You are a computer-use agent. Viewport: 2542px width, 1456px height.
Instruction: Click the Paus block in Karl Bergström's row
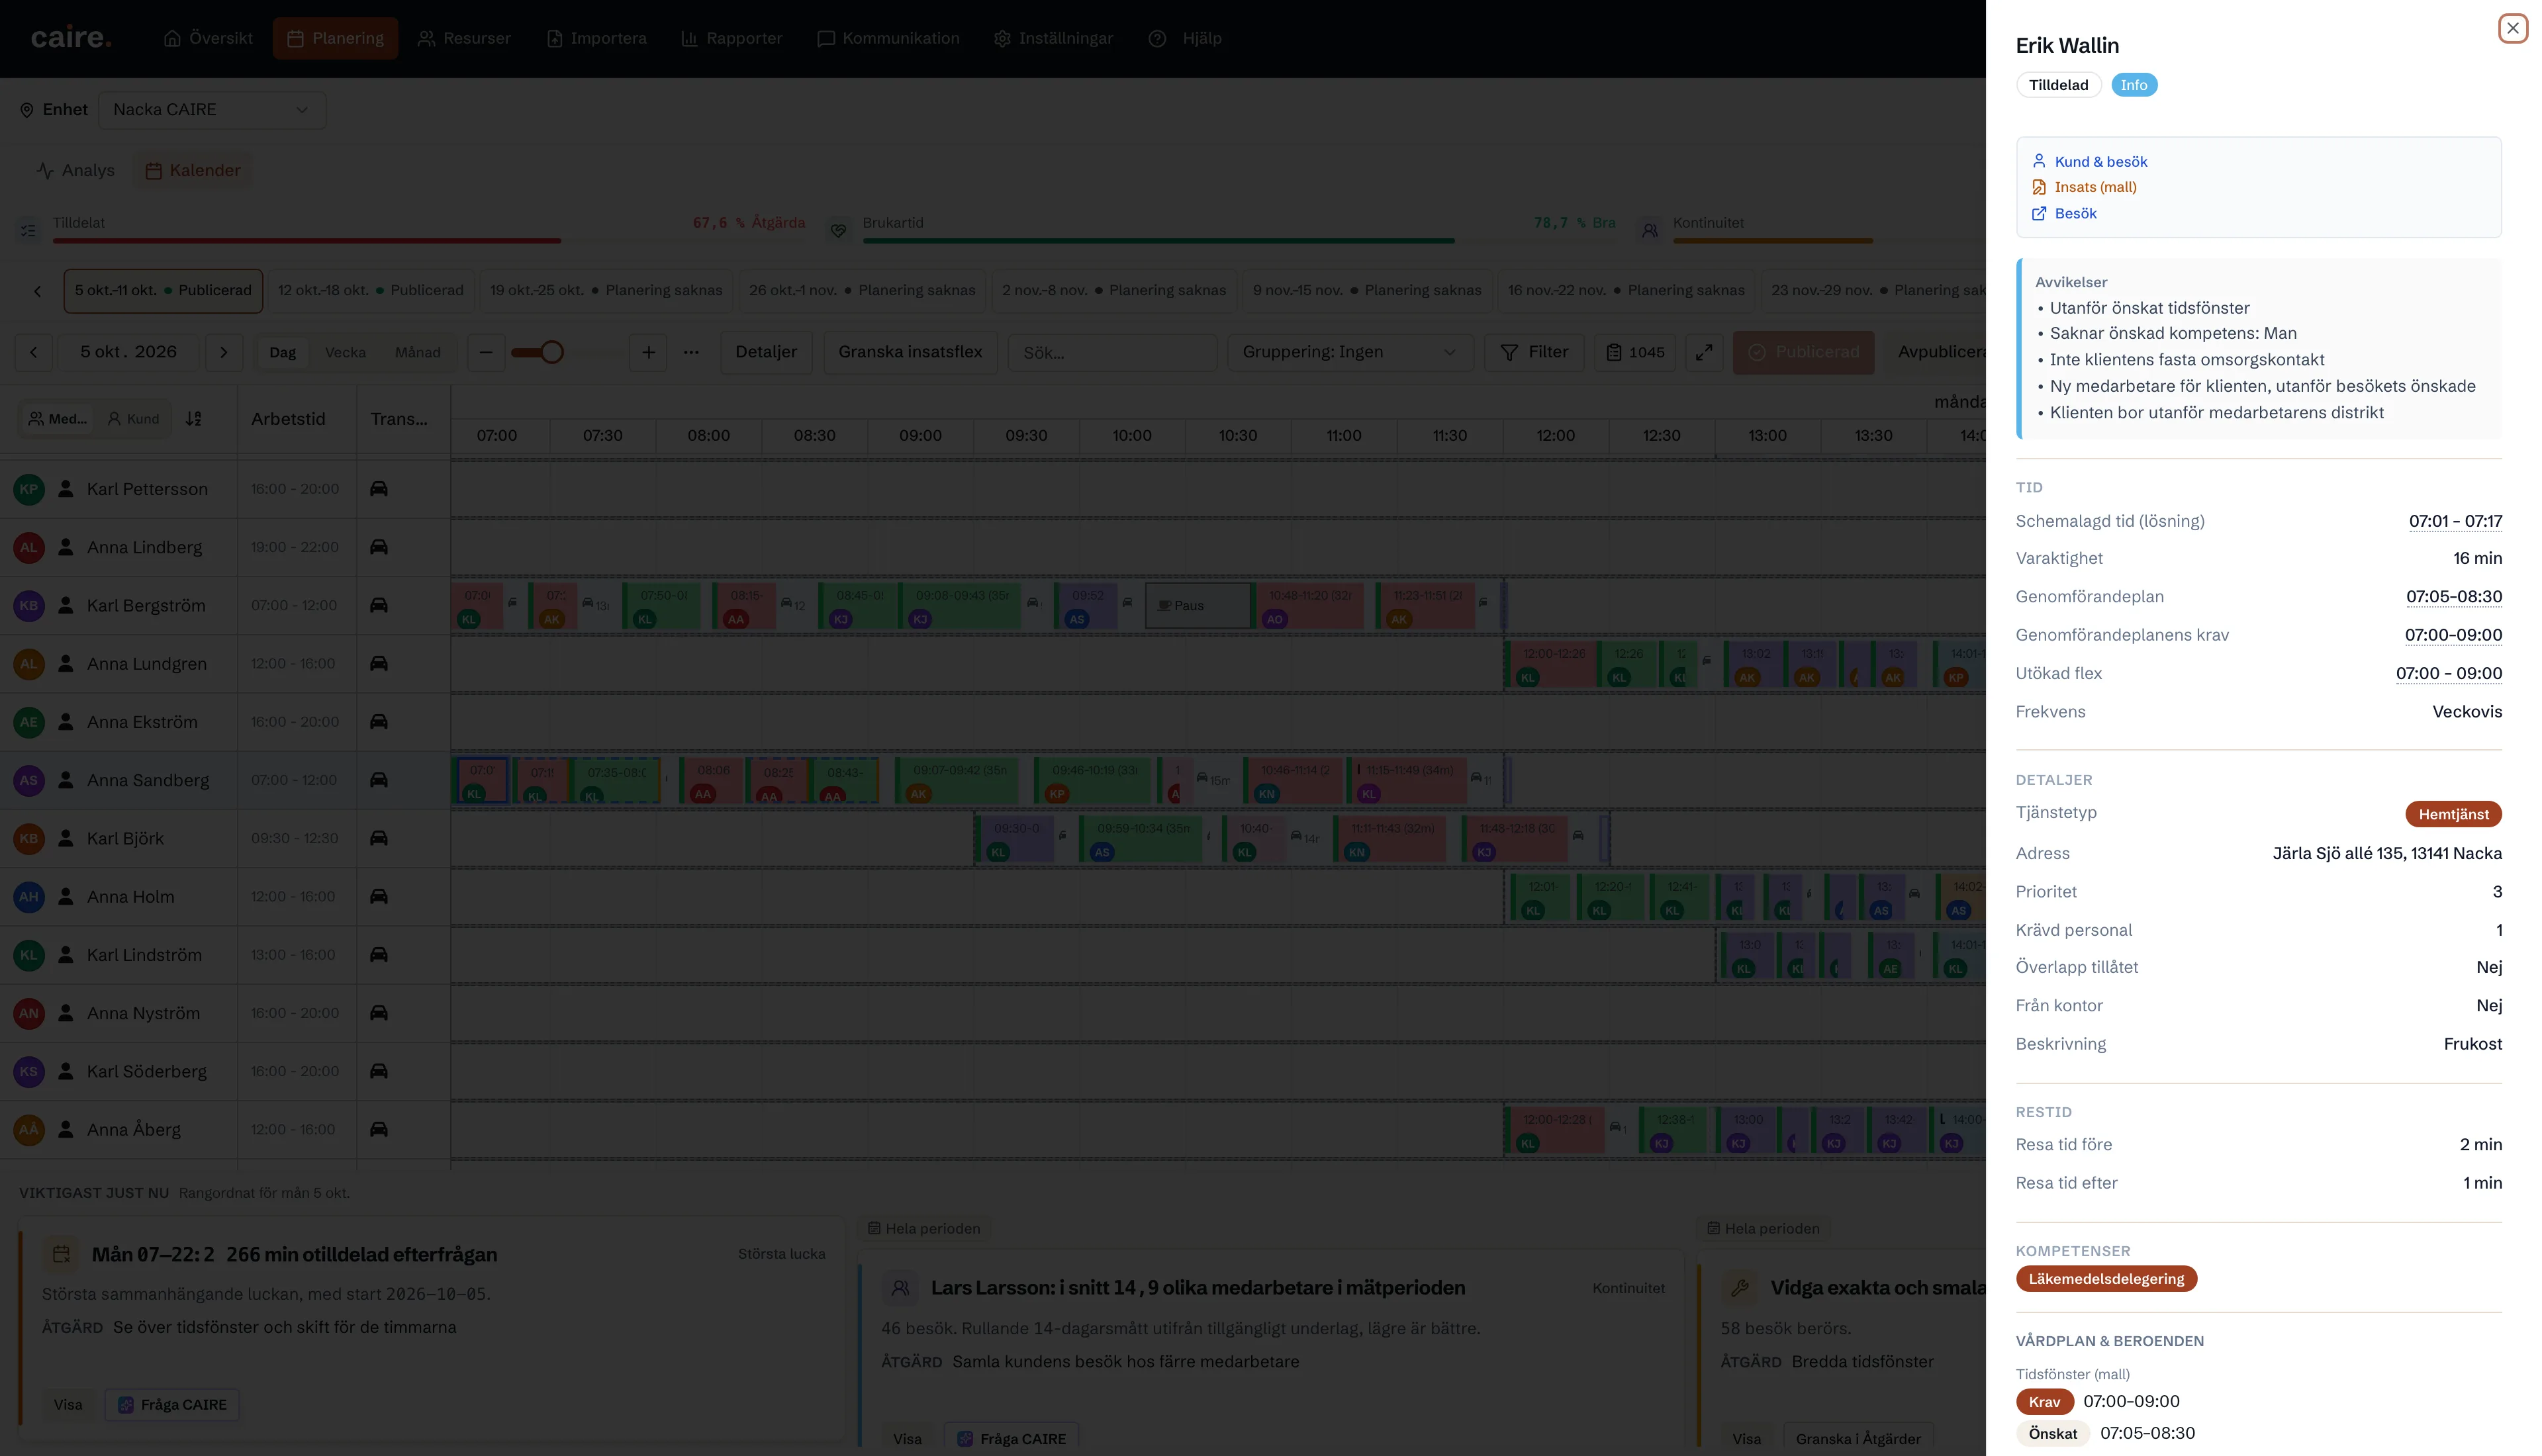pyautogui.click(x=1197, y=605)
